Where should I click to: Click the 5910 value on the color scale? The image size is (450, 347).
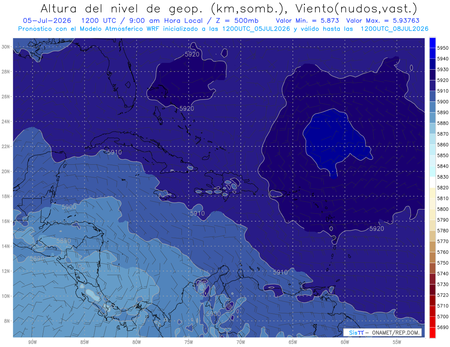click(x=443, y=91)
